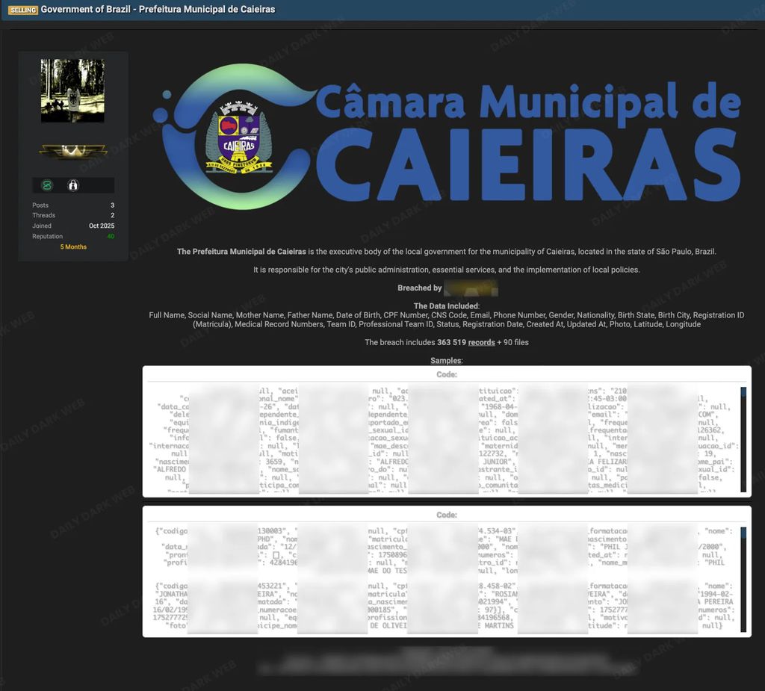This screenshot has width=765, height=691.
Task: Click the green S award icon
Action: pyautogui.click(x=47, y=185)
